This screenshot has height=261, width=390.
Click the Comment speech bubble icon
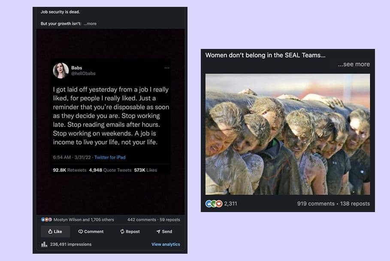coord(81,231)
